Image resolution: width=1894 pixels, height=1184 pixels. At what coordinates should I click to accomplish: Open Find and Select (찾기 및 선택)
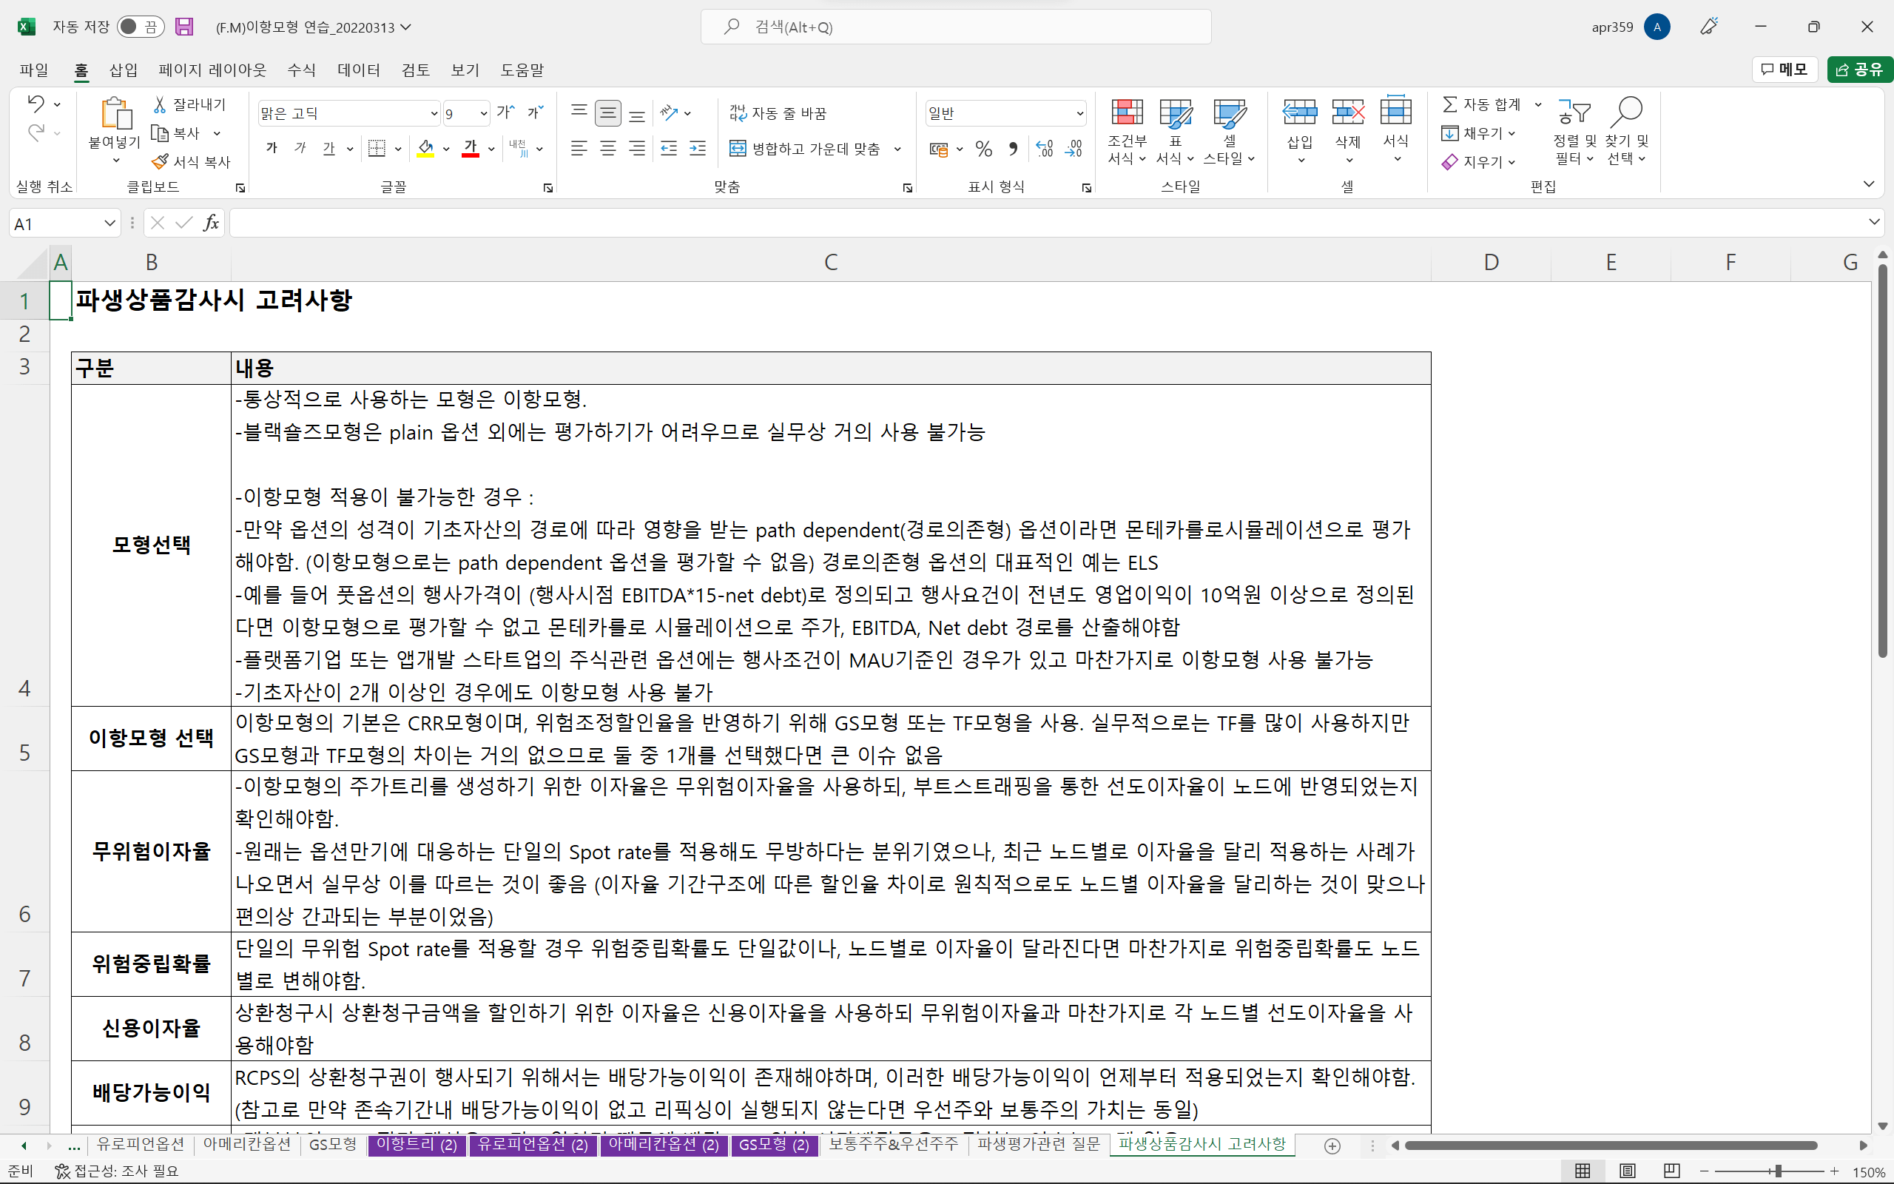[1626, 132]
